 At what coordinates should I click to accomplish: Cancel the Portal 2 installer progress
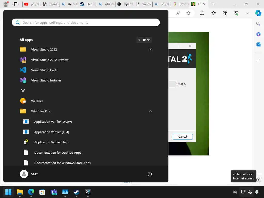click(x=183, y=137)
